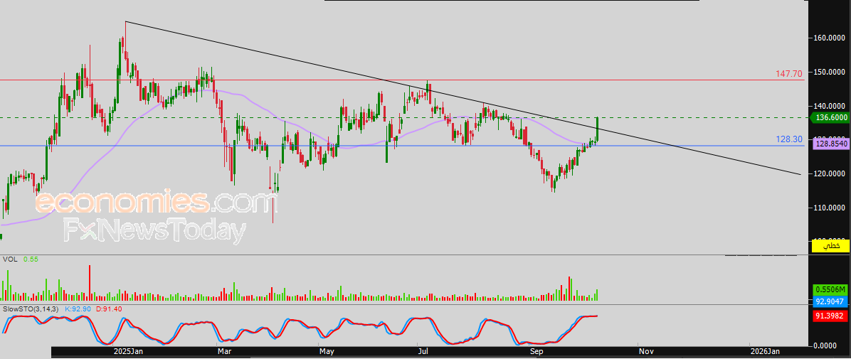Screen dimensions: 851x359
Task: Click the green 0.5506M volume tag
Action: tap(830, 290)
